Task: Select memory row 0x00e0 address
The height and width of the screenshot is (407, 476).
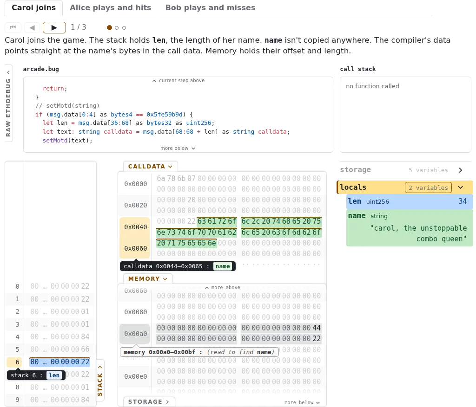Action: point(135,376)
